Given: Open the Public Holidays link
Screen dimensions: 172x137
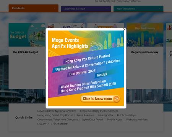Looking at the screenshot, I should click(126, 115).
